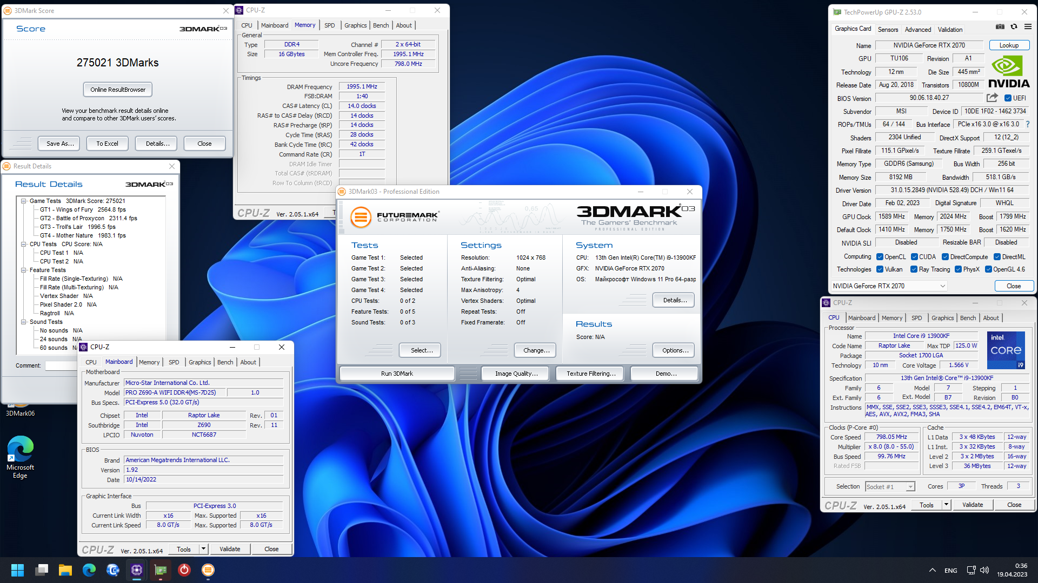This screenshot has height=583, width=1038.
Task: Click the Futuremark orange logo
Action: tap(361, 217)
